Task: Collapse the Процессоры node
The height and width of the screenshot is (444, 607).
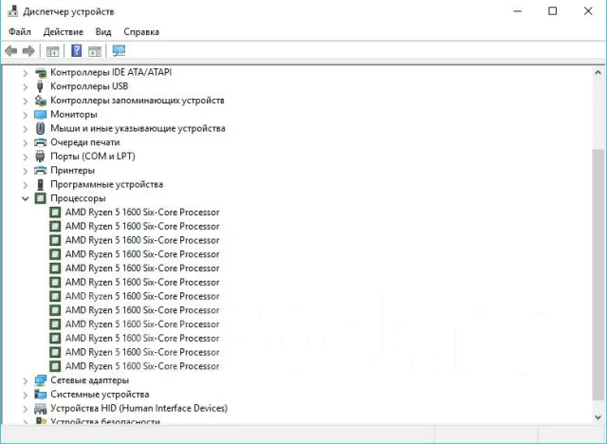Action: 26,198
